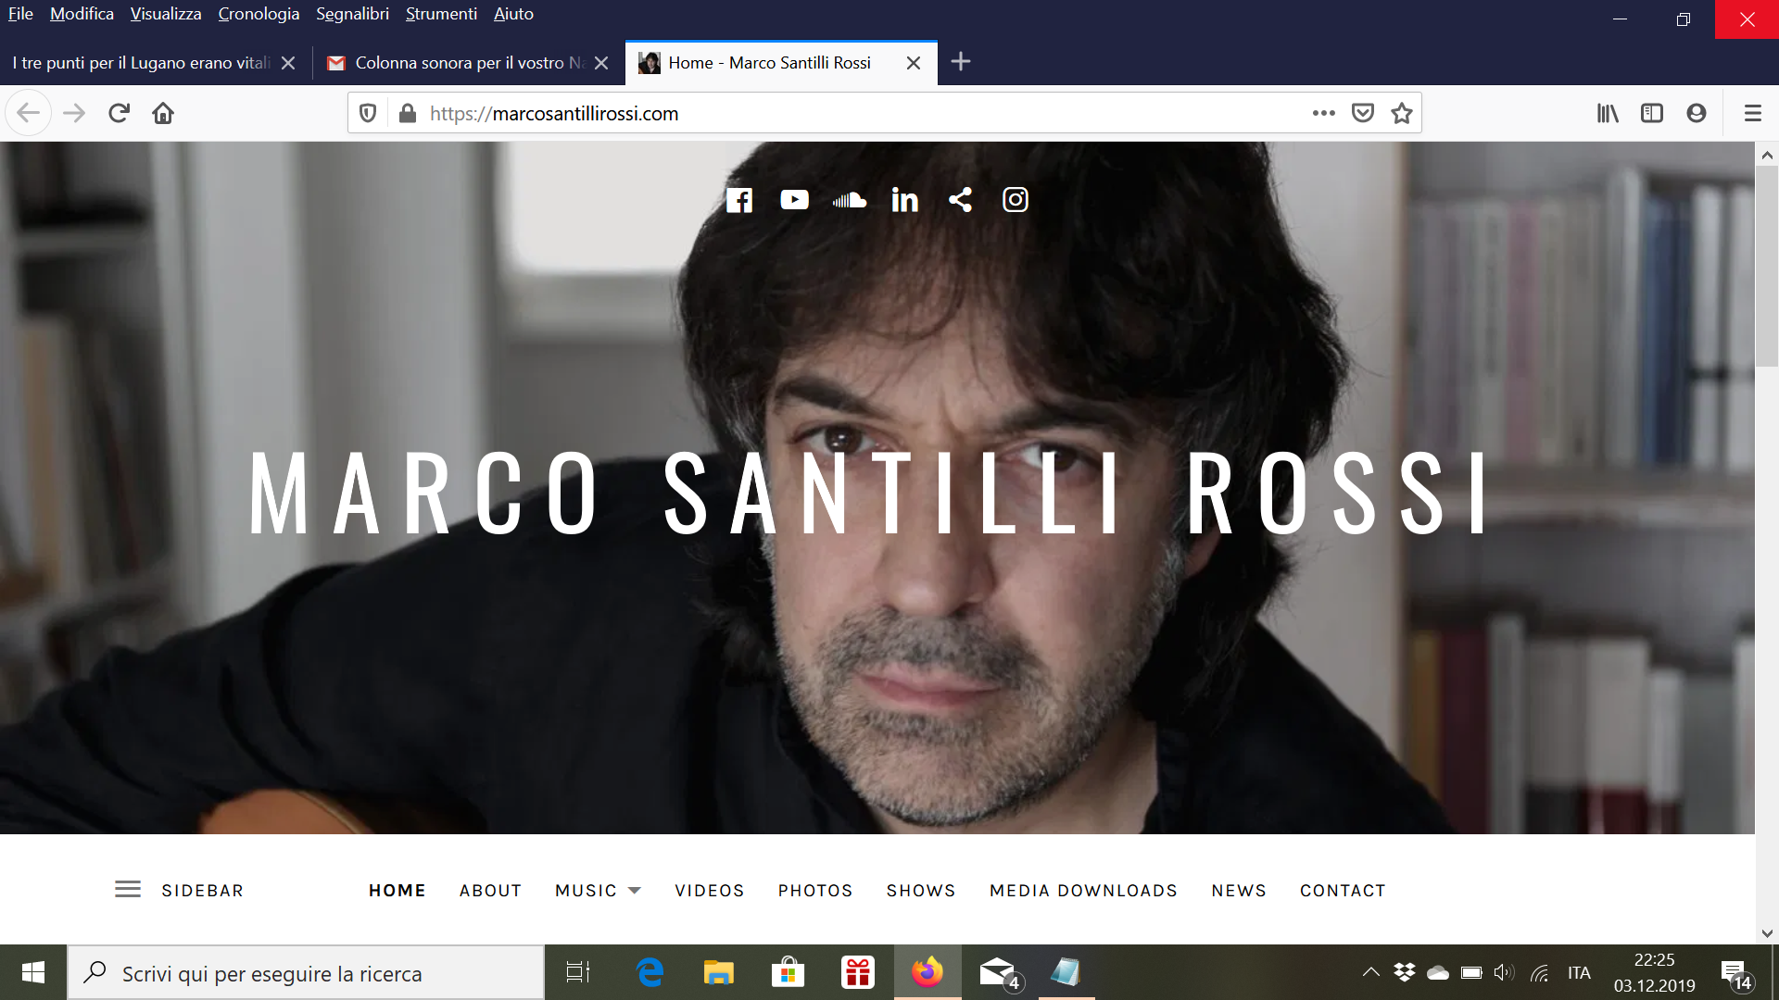Open File Explorer from taskbar
The image size is (1779, 1000).
click(x=718, y=972)
